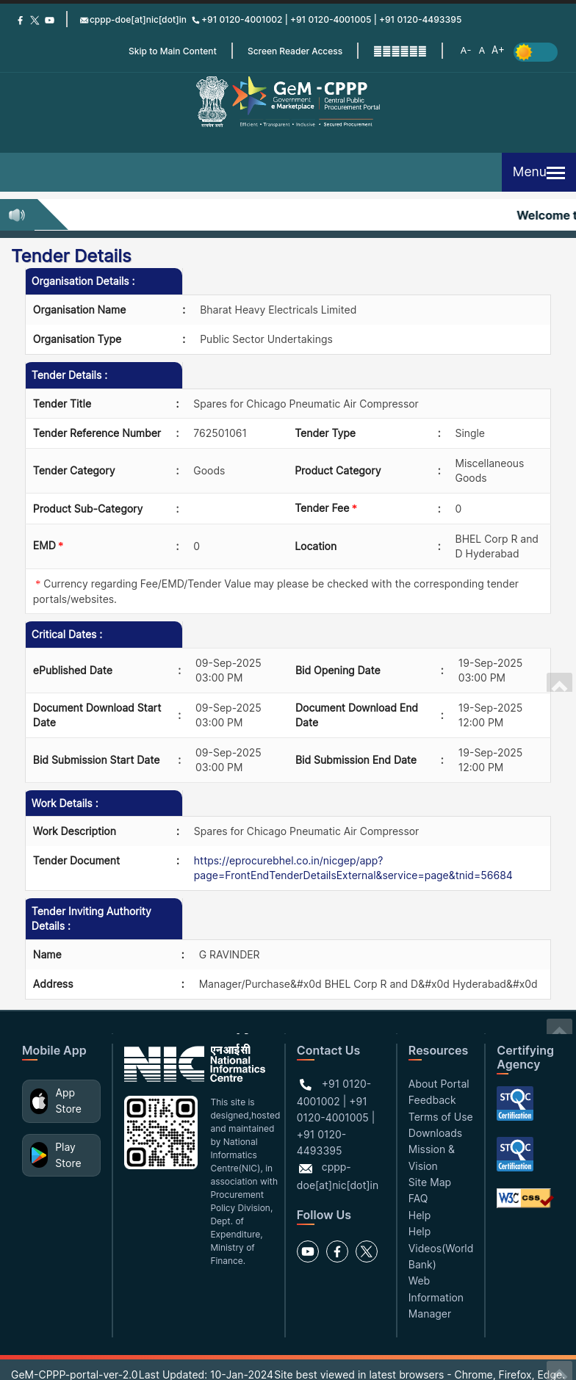Image resolution: width=576 pixels, height=1380 pixels.
Task: Open the X (Twitter) icon in top bar
Action: (x=35, y=21)
